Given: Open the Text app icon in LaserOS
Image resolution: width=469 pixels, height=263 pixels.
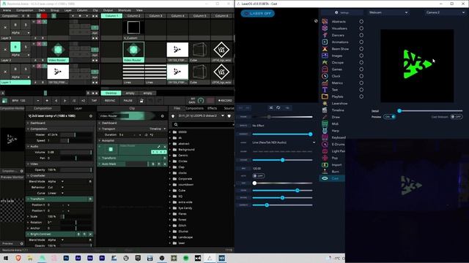Looking at the screenshot, I should (325, 90).
